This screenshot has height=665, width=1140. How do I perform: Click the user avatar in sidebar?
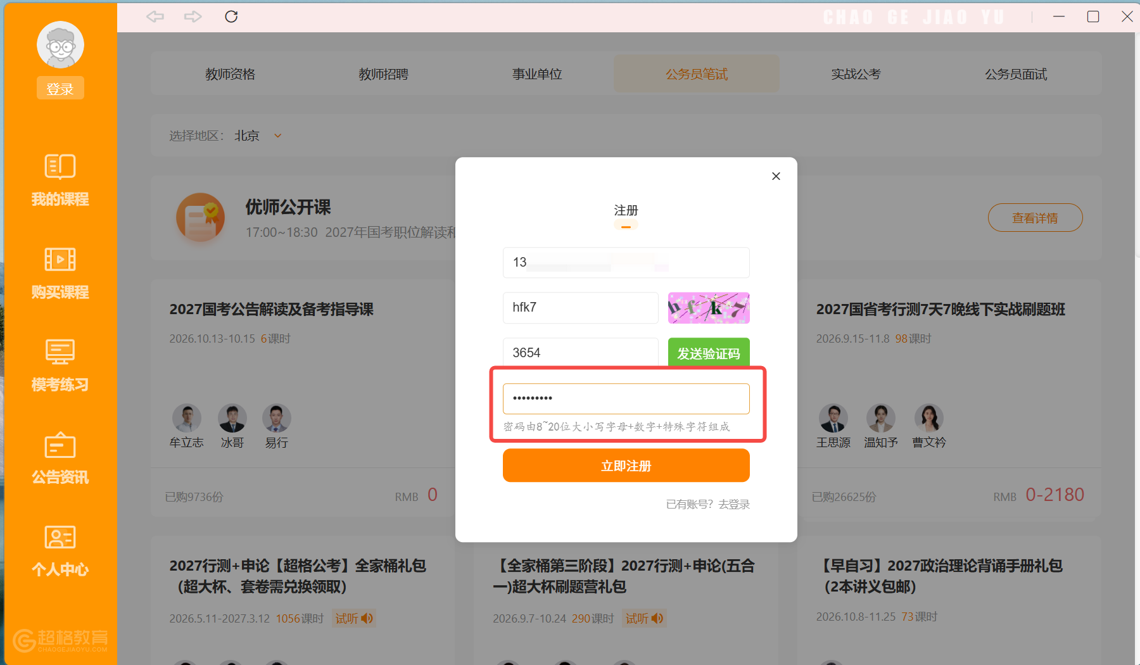(60, 45)
